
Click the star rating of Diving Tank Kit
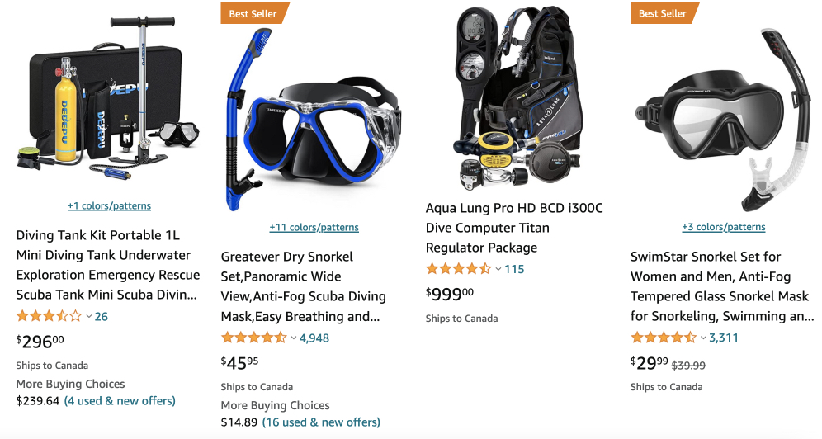coord(49,316)
